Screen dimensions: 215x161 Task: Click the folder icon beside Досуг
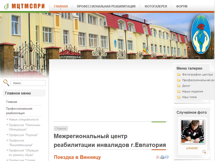(x=179, y=86)
